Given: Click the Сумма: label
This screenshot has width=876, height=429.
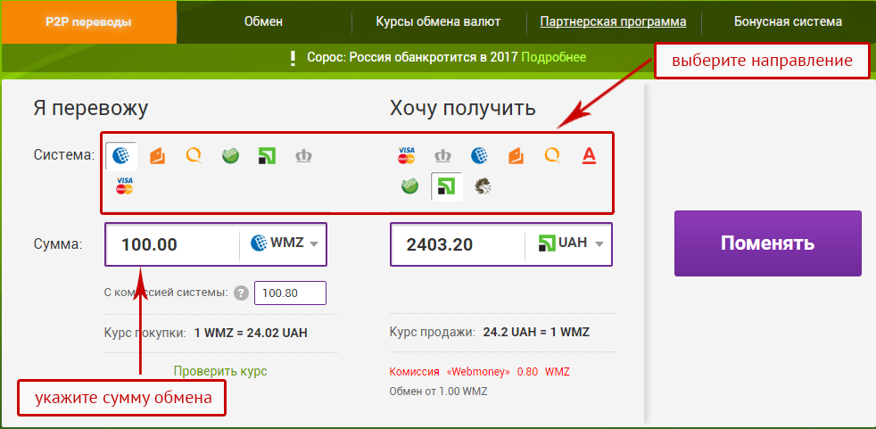Looking at the screenshot, I should [x=58, y=243].
